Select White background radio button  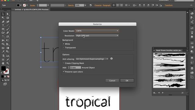point(64,44)
